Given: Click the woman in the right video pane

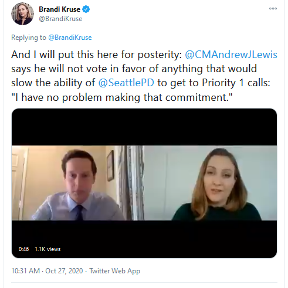Looking at the screenshot, I should pyautogui.click(x=211, y=183).
